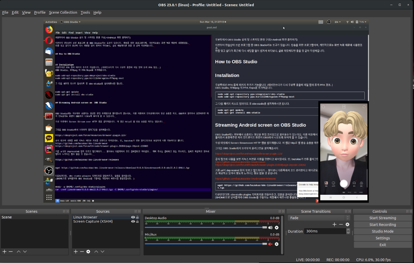Open Mic/Aux settings gear

point(277,244)
